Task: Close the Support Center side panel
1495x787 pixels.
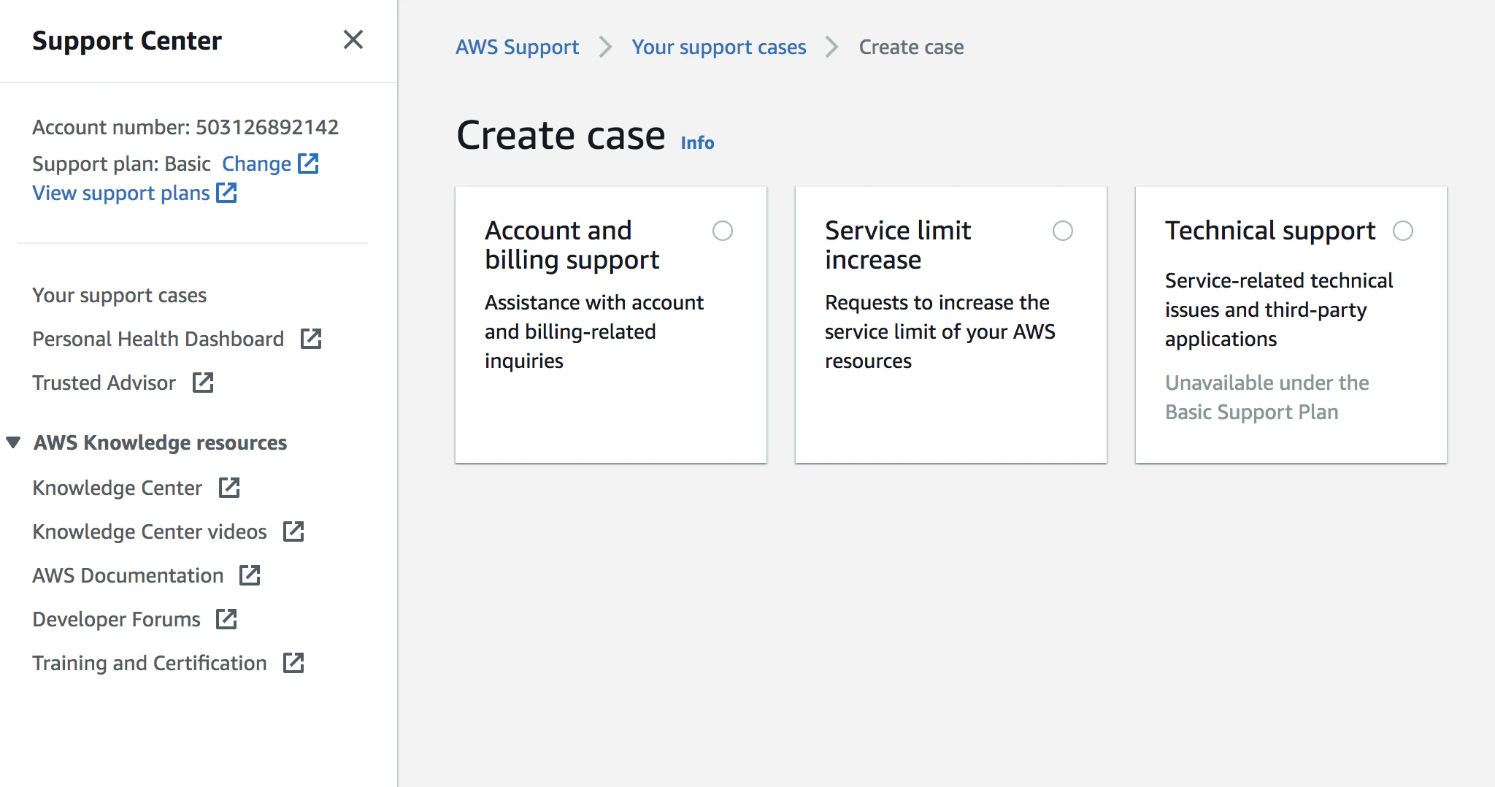Action: [353, 40]
